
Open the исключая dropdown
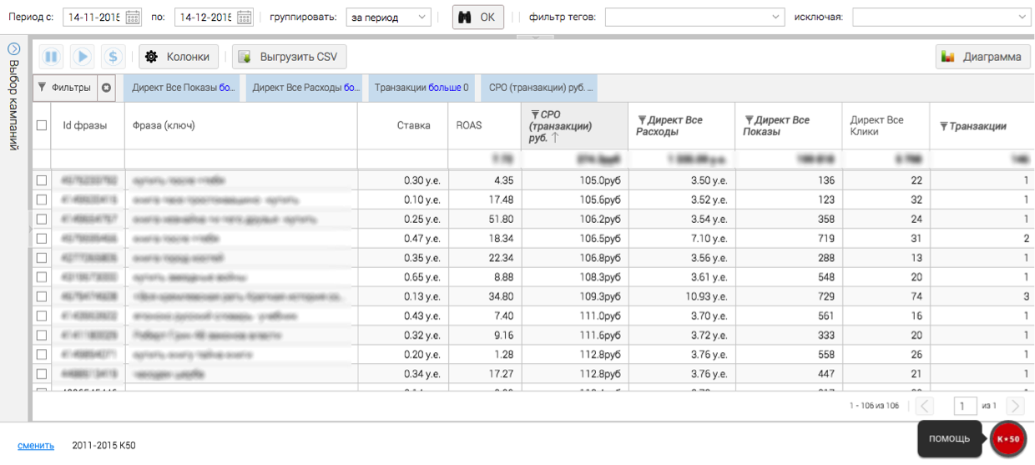(942, 17)
